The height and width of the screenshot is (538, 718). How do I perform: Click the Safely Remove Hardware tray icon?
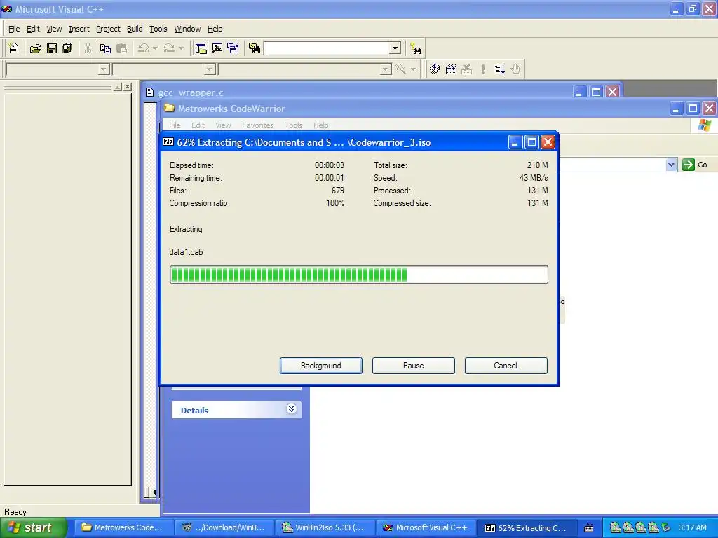[666, 527]
